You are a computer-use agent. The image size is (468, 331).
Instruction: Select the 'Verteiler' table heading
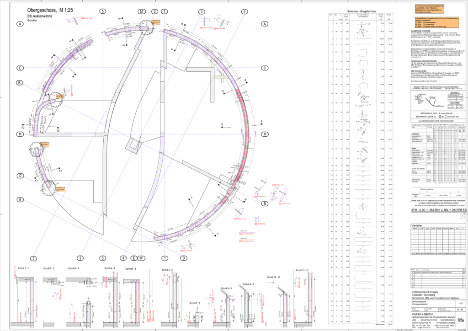coord(417,225)
